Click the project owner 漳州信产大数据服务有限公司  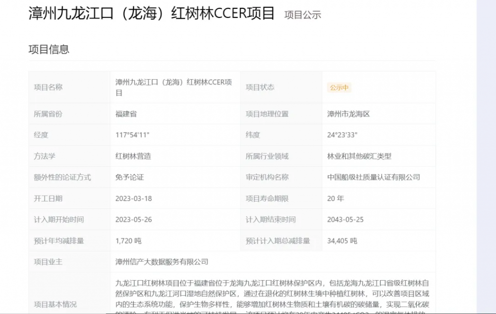pos(162,262)
